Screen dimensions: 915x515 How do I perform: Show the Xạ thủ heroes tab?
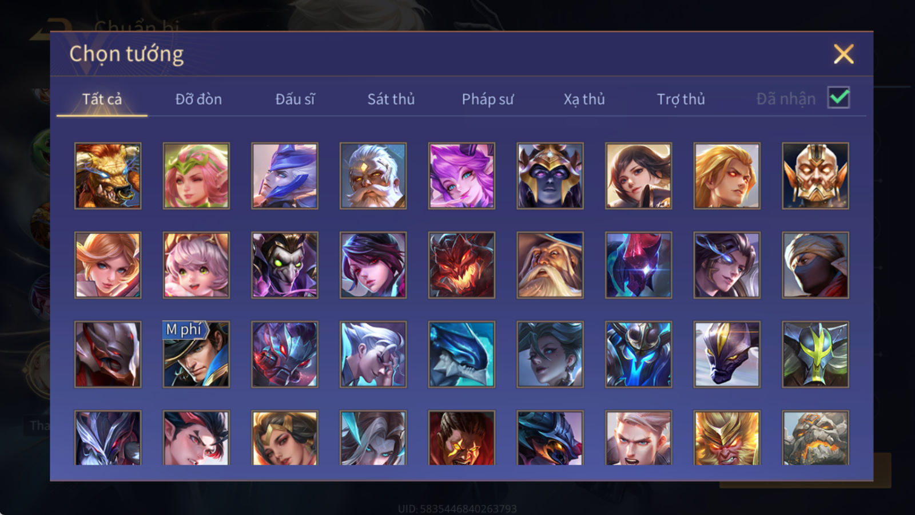[584, 99]
